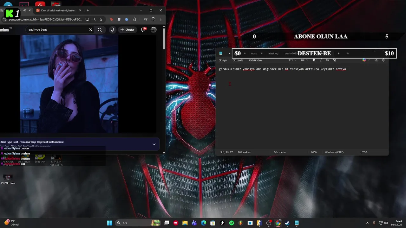Viewport: 406px width, 228px height.
Task: Open the weather widget showing 5°C Güneşli
Action: click(x=12, y=223)
